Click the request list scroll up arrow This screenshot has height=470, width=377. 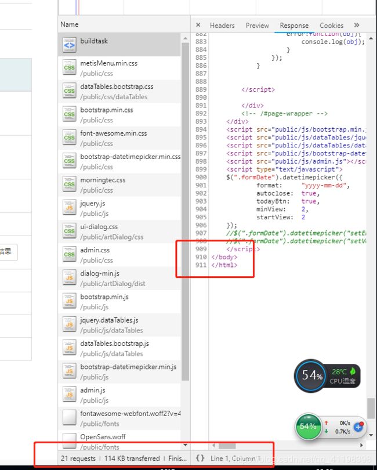click(x=185, y=38)
